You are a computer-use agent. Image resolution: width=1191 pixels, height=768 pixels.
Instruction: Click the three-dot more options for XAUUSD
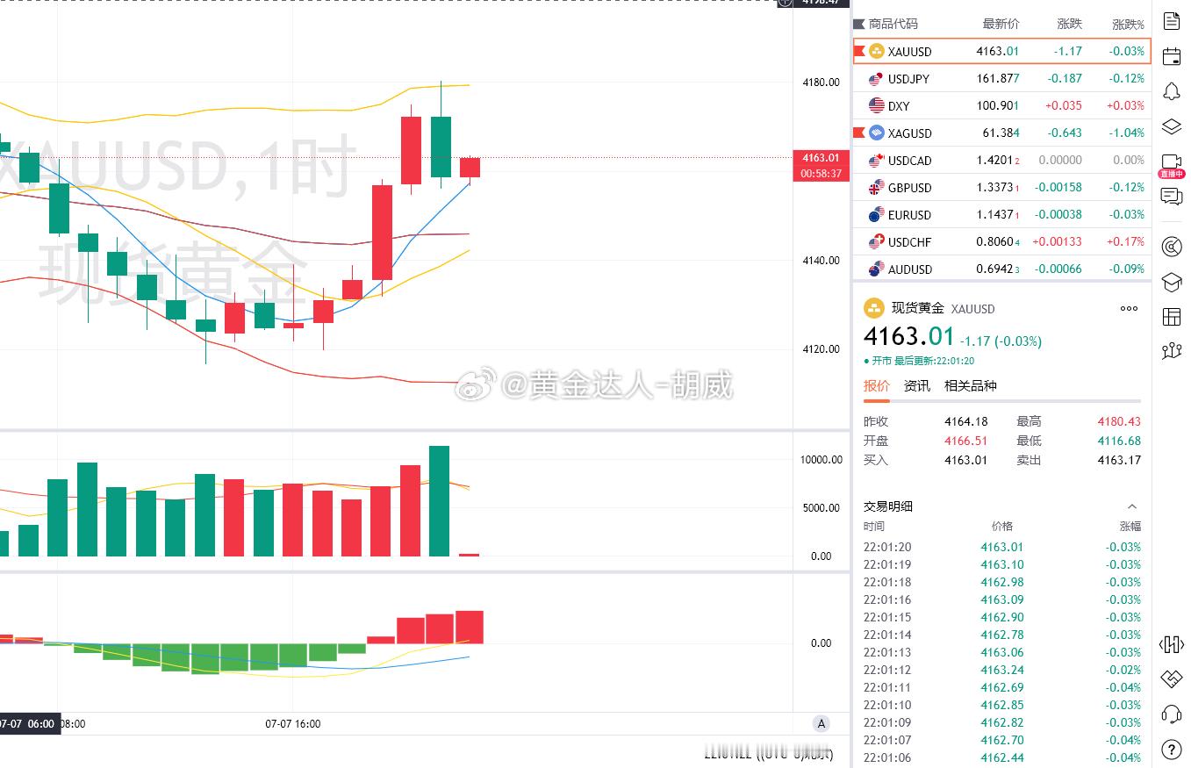point(1129,308)
